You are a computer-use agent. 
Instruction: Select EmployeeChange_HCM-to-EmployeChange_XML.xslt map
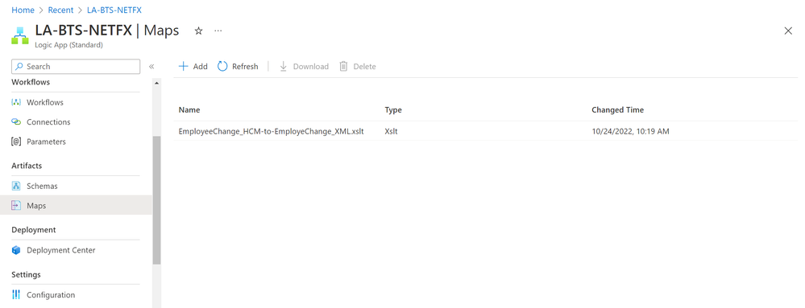click(271, 131)
